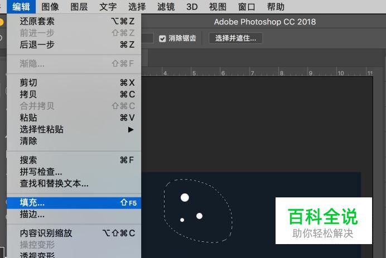Expand the 选择性粘贴 submenu arrow
This screenshot has width=386, height=258.
click(131, 130)
